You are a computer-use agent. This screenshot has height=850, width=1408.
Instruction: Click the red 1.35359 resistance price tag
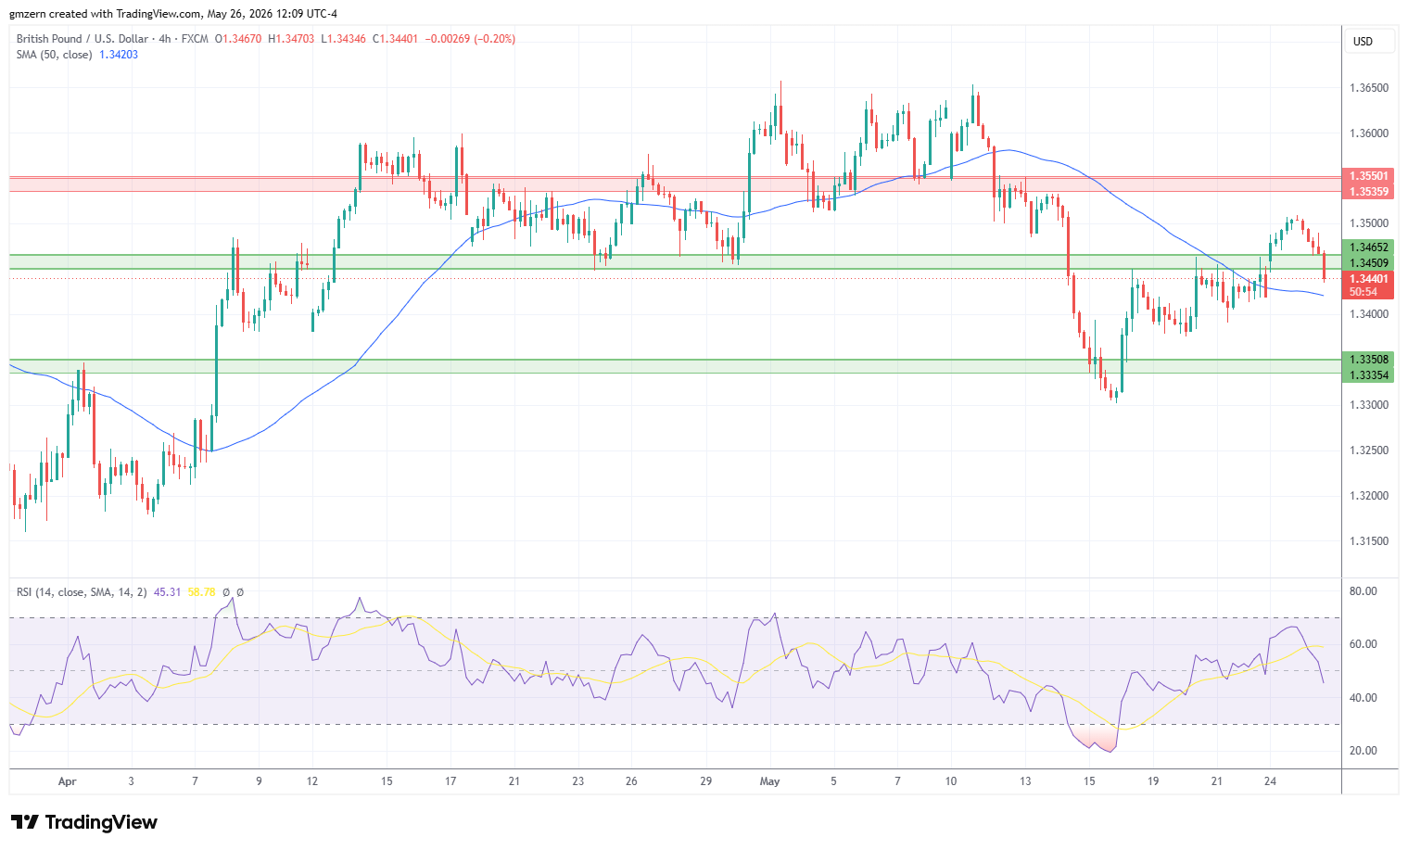click(1368, 192)
